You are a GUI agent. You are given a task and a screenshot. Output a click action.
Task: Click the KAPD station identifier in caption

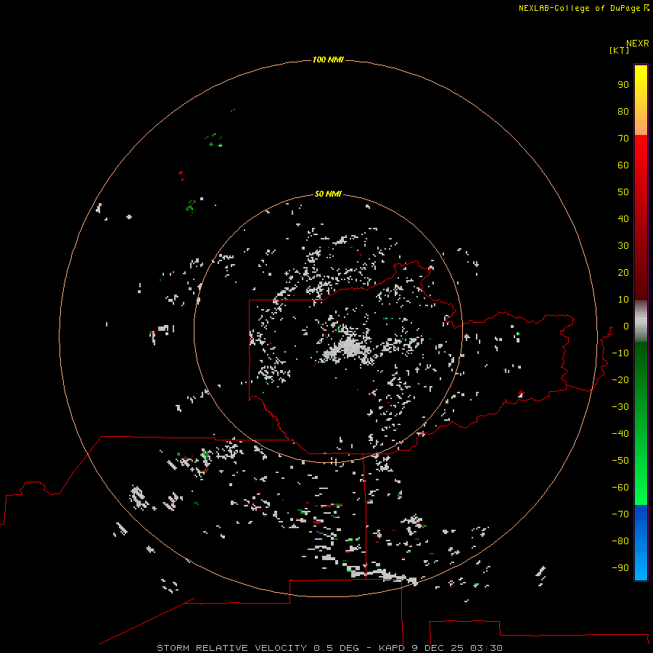[x=392, y=648]
